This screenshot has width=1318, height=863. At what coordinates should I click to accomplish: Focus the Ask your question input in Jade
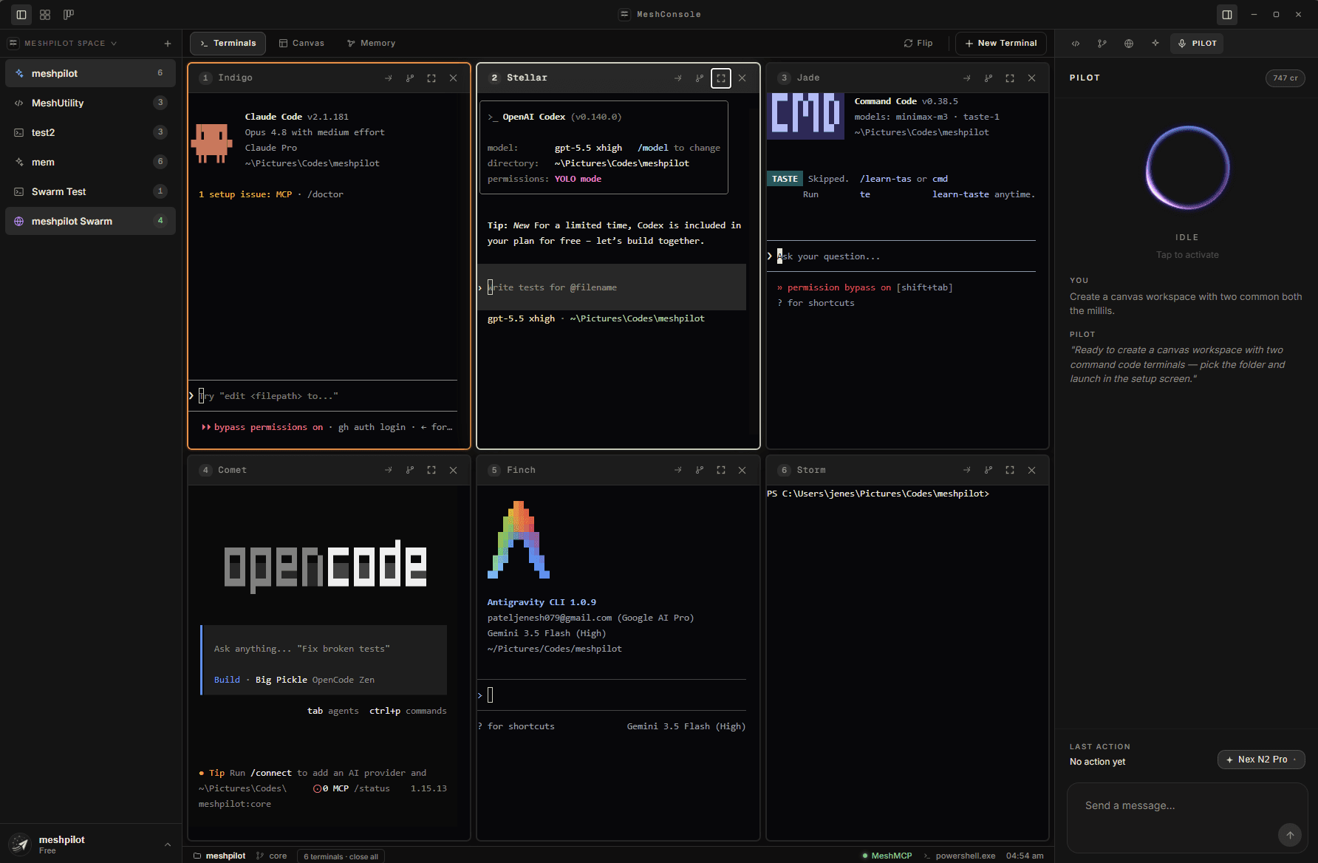[x=901, y=256]
